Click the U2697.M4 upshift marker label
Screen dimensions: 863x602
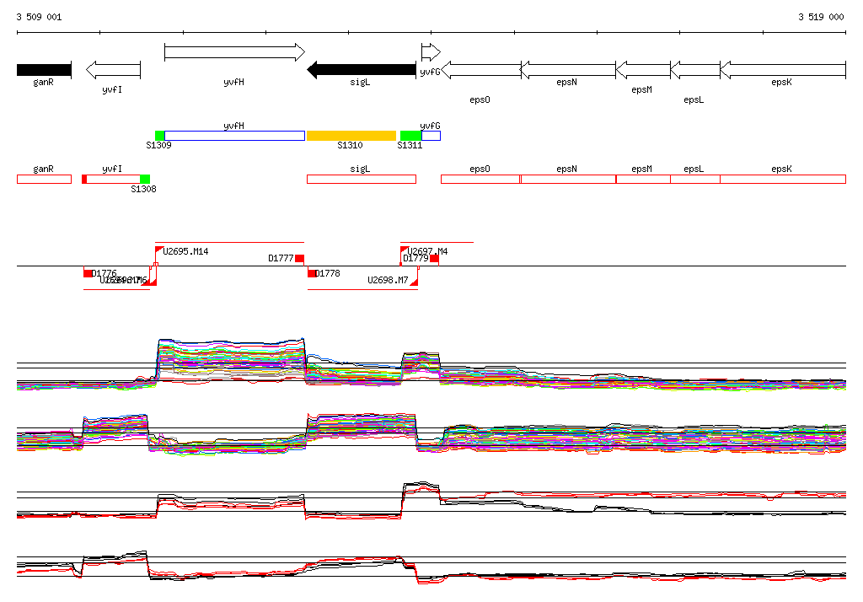[x=427, y=251]
